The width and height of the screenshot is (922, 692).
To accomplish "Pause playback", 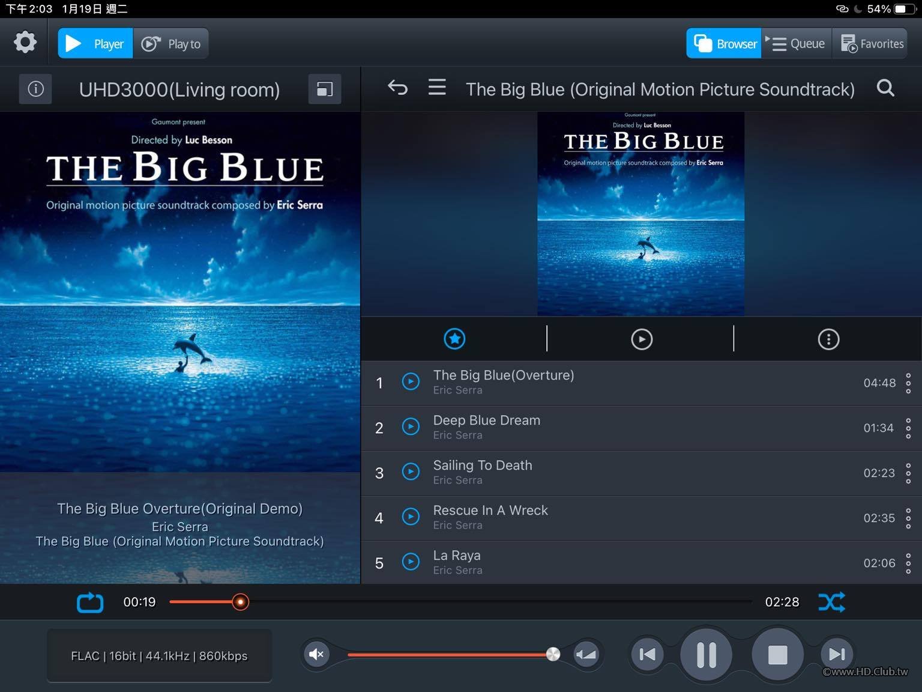I will 706,655.
